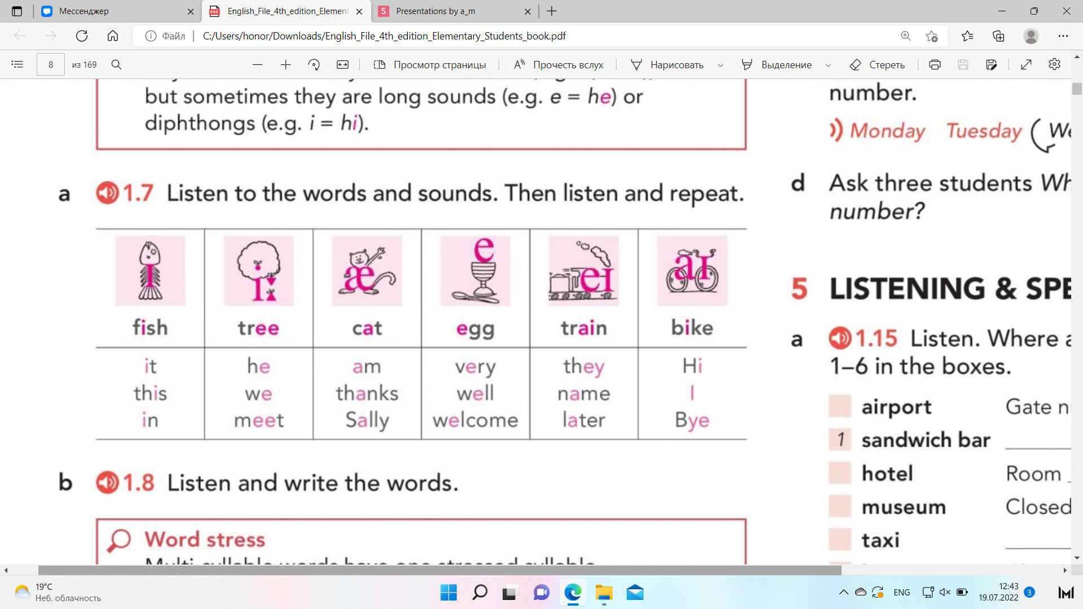Click the Прочесть вслух button
The height and width of the screenshot is (609, 1083).
pos(558,65)
